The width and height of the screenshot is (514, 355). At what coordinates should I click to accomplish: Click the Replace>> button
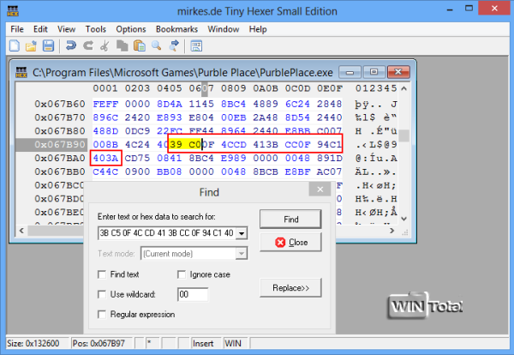point(290,288)
